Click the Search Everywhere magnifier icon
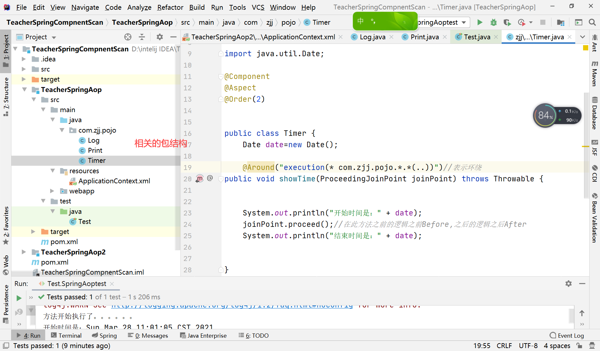Viewport: 600px width, 351px height. tap(592, 22)
